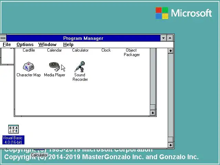Click inner group window scroll down arrow
Image resolution: width=220 pixels, height=165 pixels.
pyautogui.click(x=153, y=113)
